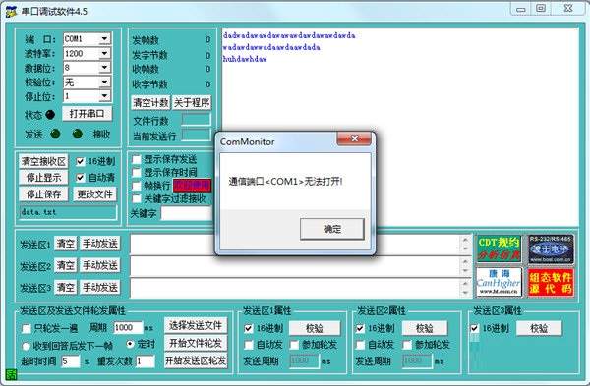This screenshot has height=386, width=590.
Task: Click the 发送区3 scrollbar down arrow
Action: click(465, 293)
